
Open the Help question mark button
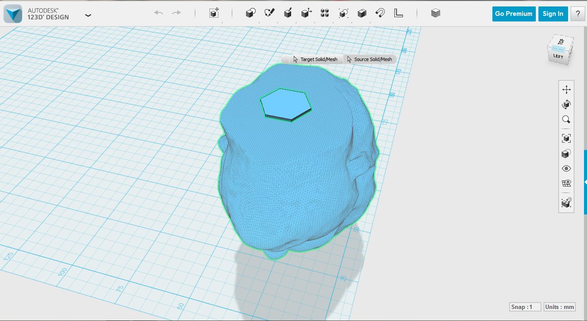[578, 14]
